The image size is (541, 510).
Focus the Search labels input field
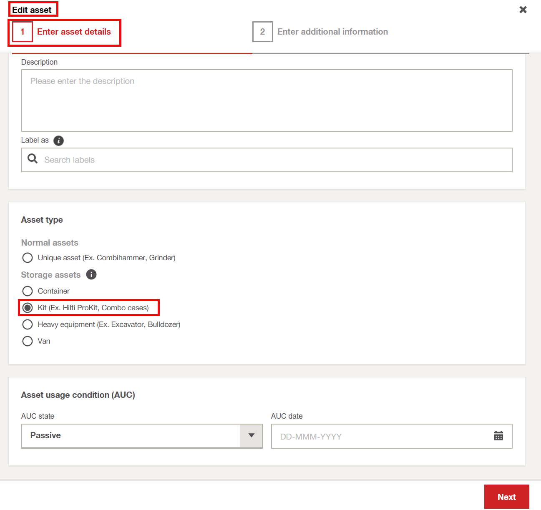(x=267, y=160)
